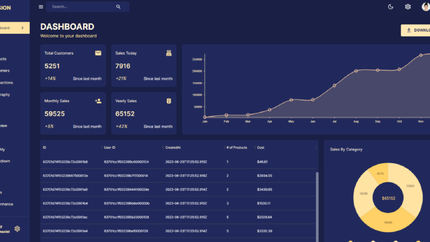Click the $65152 donut center total
This screenshot has width=430, height=242.
tap(388, 198)
